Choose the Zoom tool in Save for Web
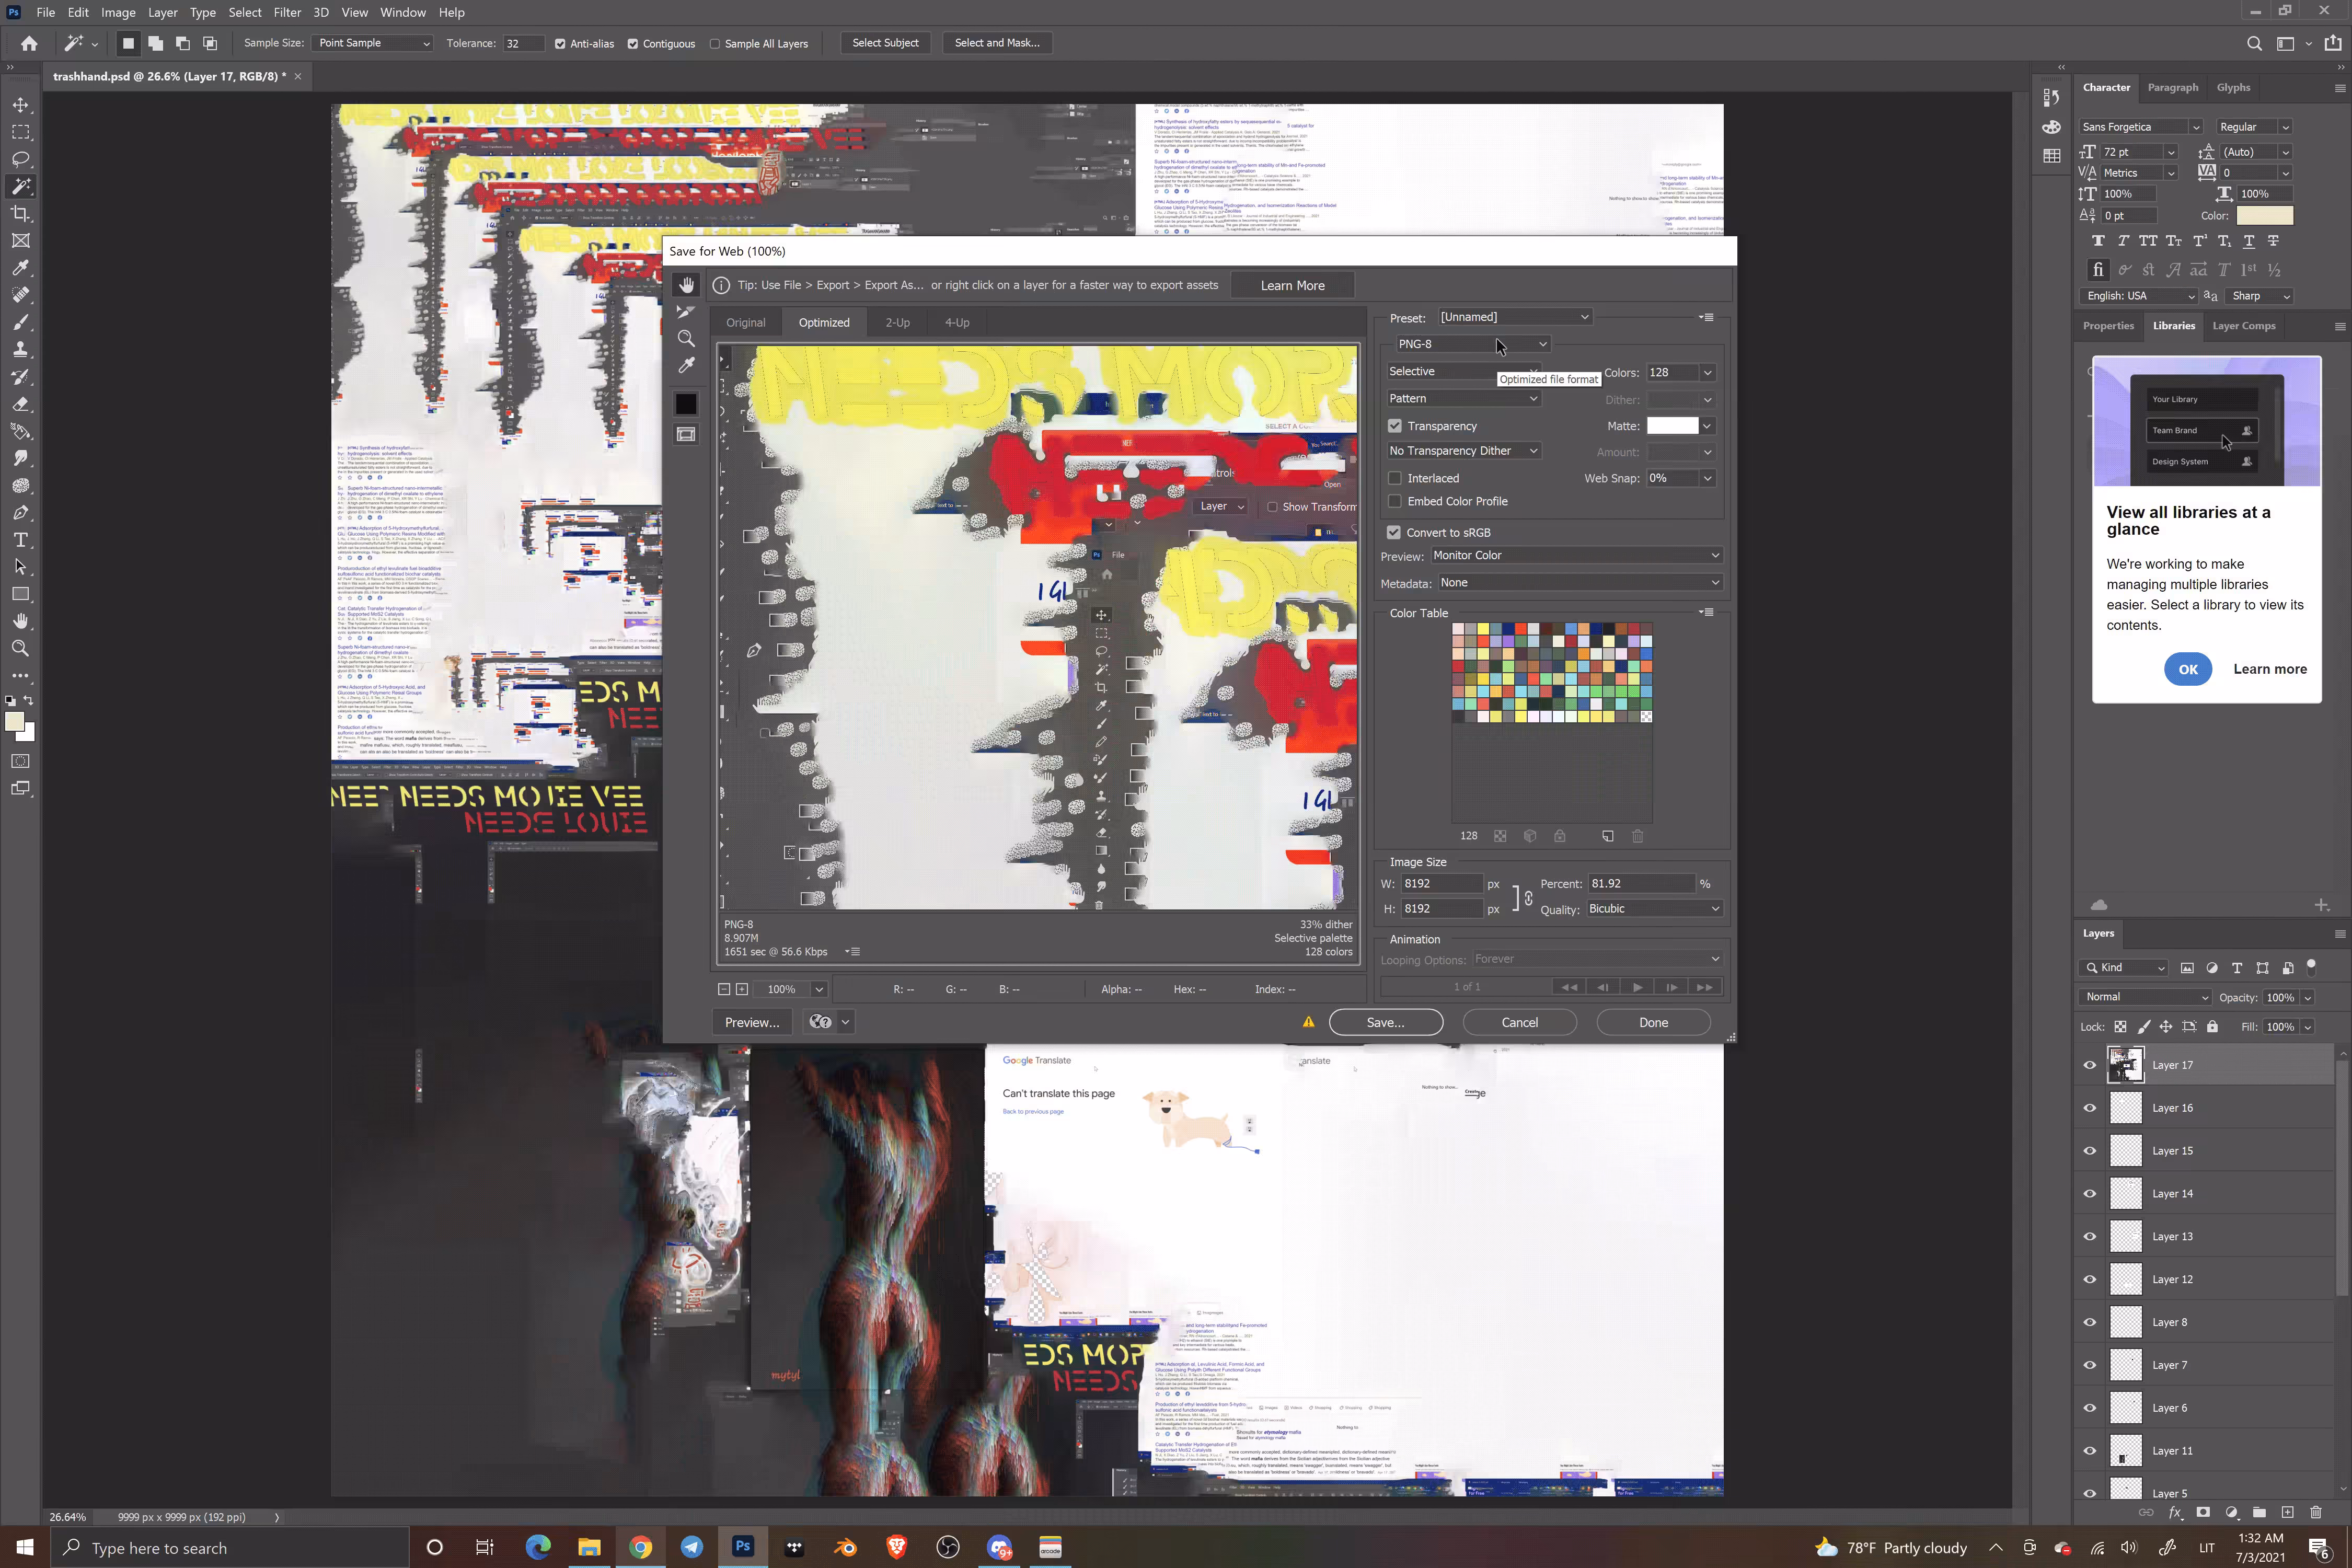 686,339
